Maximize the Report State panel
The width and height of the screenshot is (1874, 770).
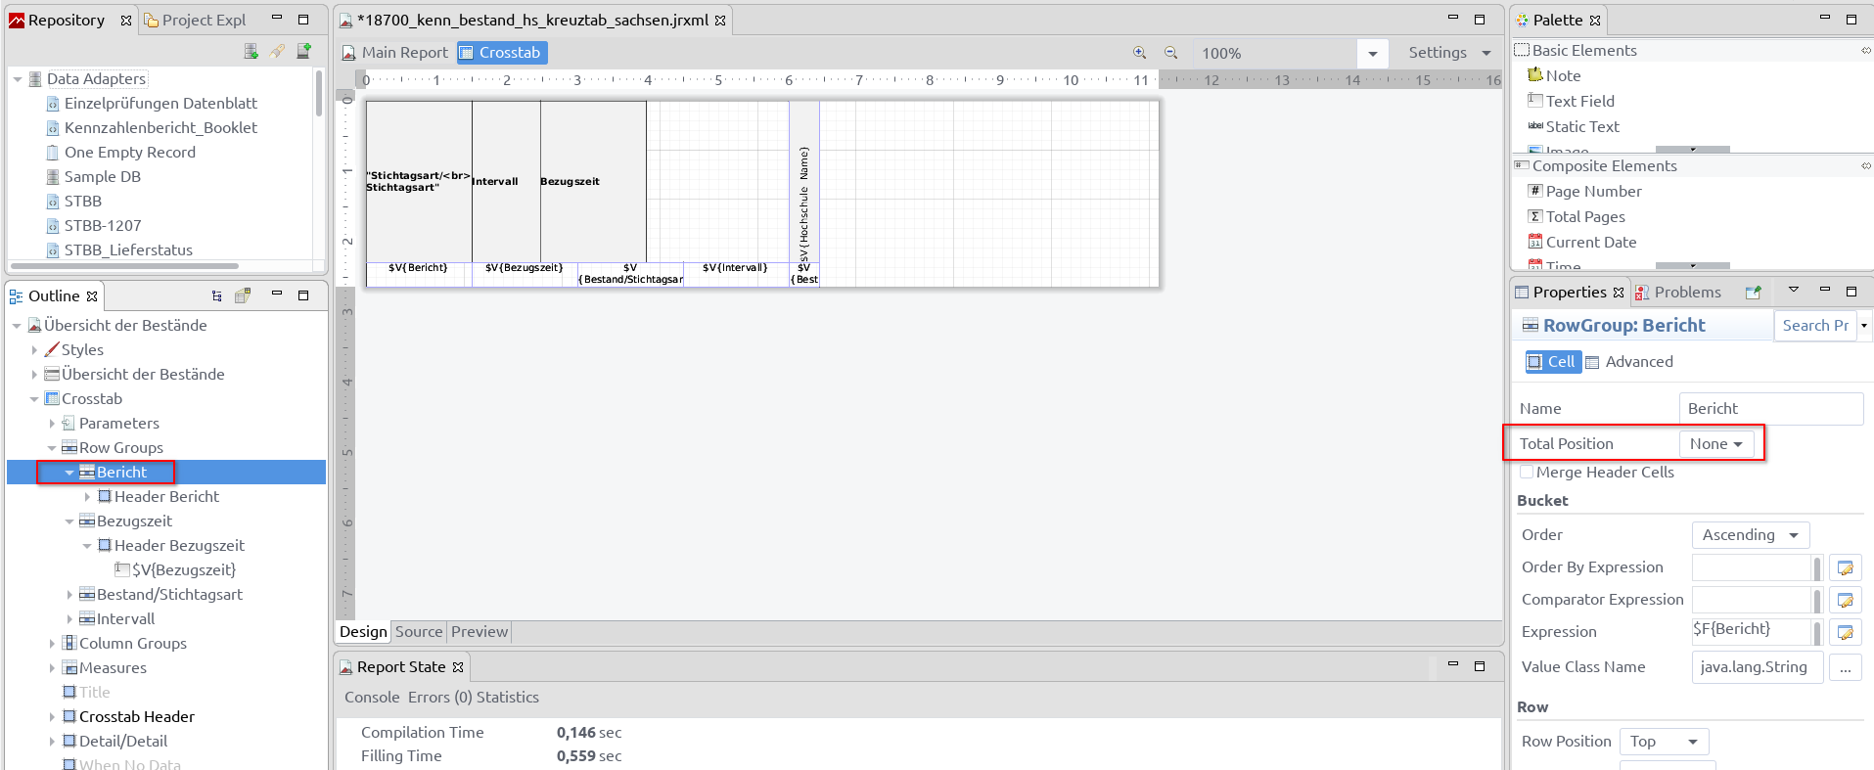(x=1480, y=665)
